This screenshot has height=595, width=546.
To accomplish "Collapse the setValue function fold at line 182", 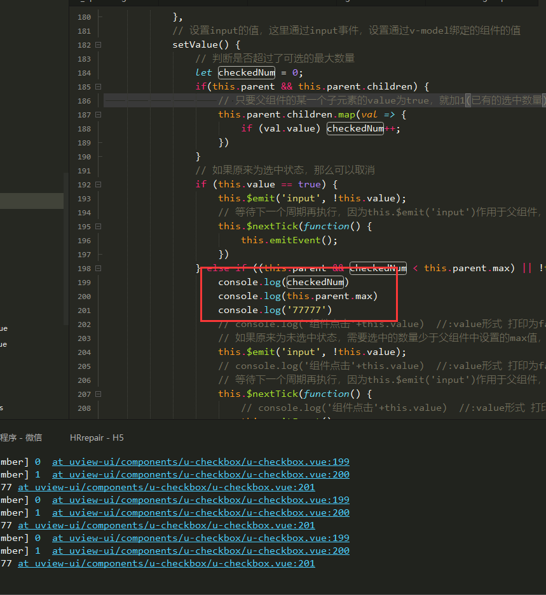I will pyautogui.click(x=99, y=44).
